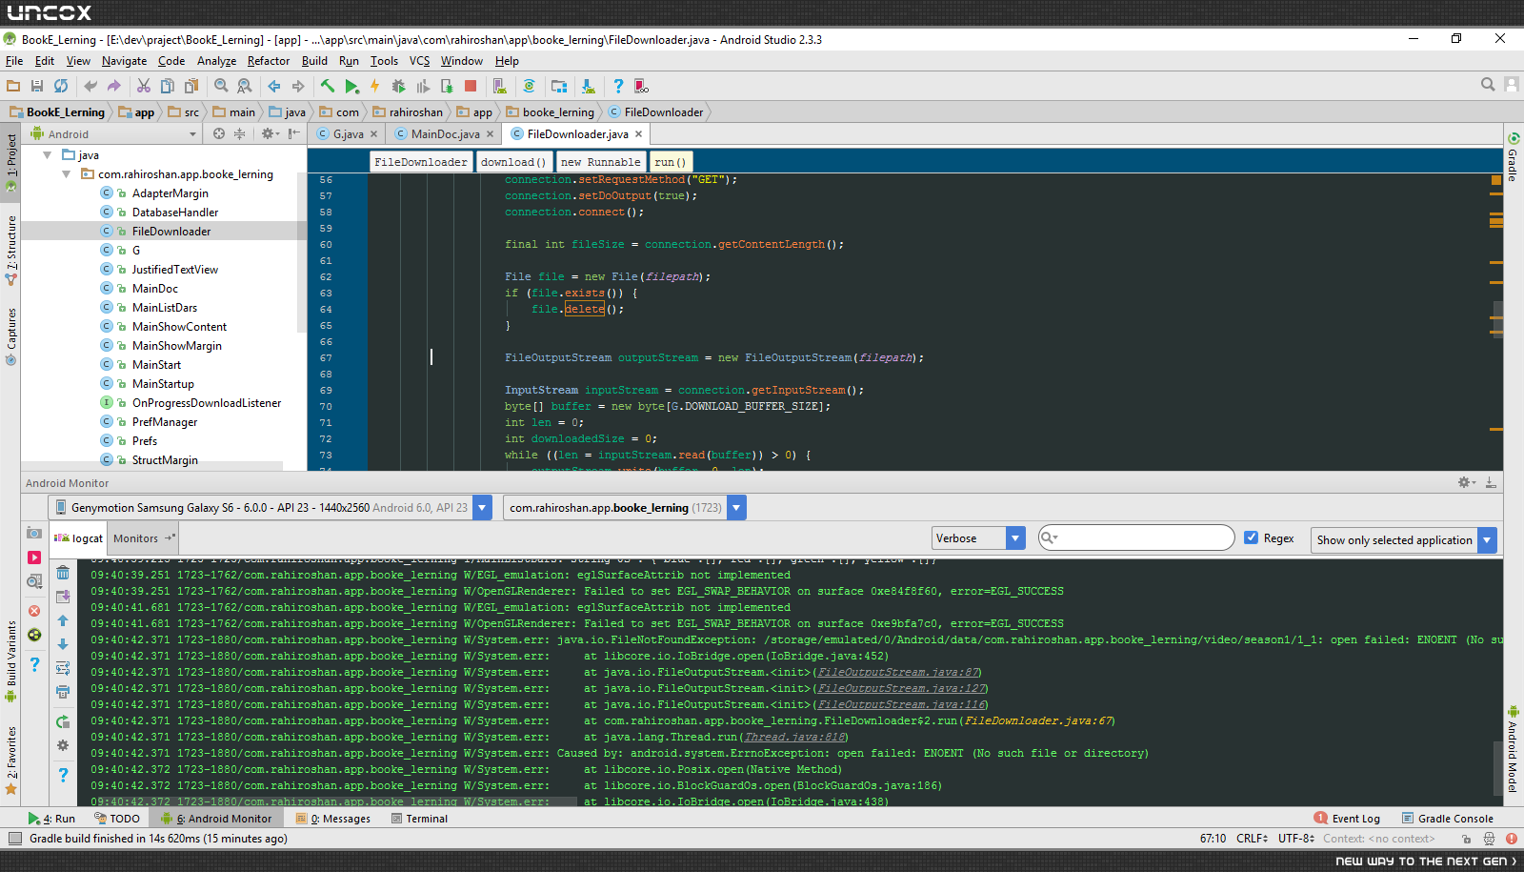Collapse com.rahiroshan.app.booke_lerning package node
The width and height of the screenshot is (1524, 872).
[x=66, y=173]
